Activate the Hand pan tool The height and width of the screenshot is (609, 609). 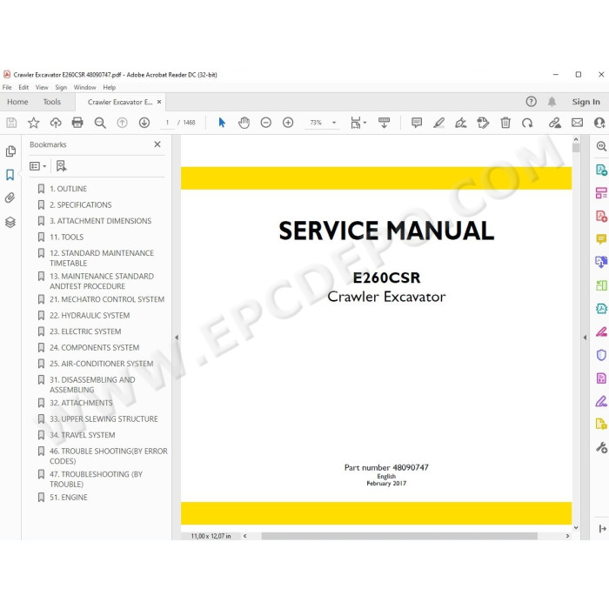[x=244, y=123]
